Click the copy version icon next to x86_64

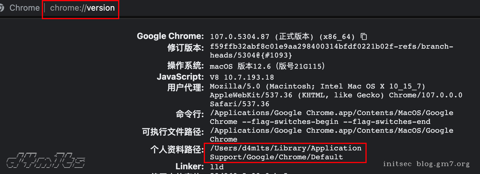364,37
